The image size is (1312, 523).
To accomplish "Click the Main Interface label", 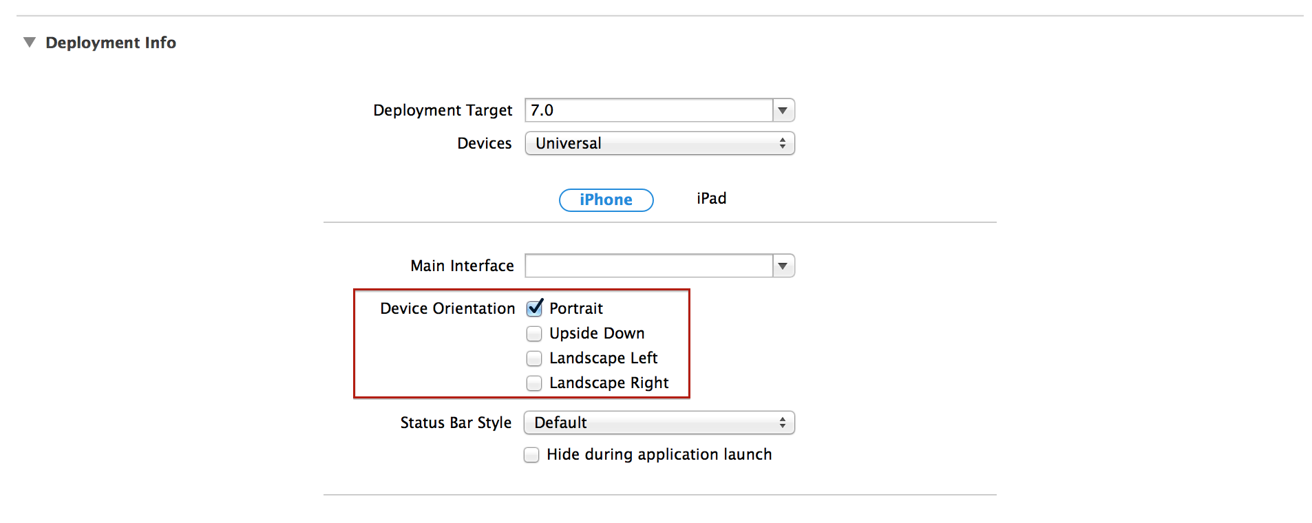I will tap(462, 266).
